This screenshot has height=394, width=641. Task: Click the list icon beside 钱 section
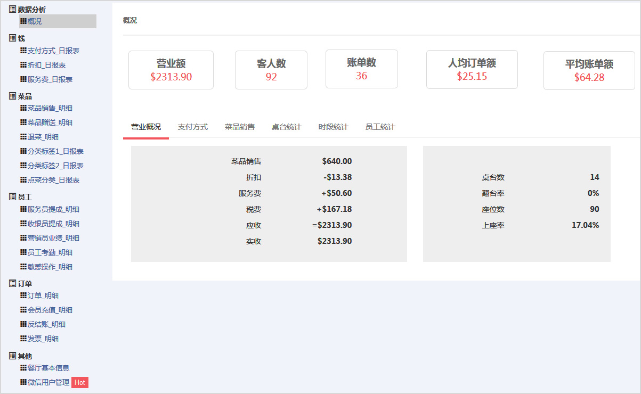click(x=13, y=38)
